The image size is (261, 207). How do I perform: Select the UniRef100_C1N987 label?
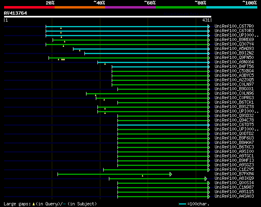[234, 187]
